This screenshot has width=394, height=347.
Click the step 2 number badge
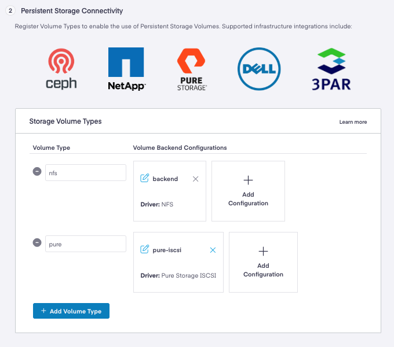pos(10,11)
